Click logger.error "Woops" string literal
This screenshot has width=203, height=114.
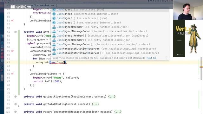(58, 78)
